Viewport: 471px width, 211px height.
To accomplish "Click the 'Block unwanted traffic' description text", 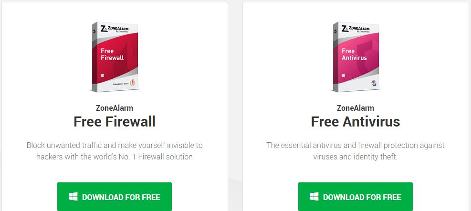I will (115, 151).
